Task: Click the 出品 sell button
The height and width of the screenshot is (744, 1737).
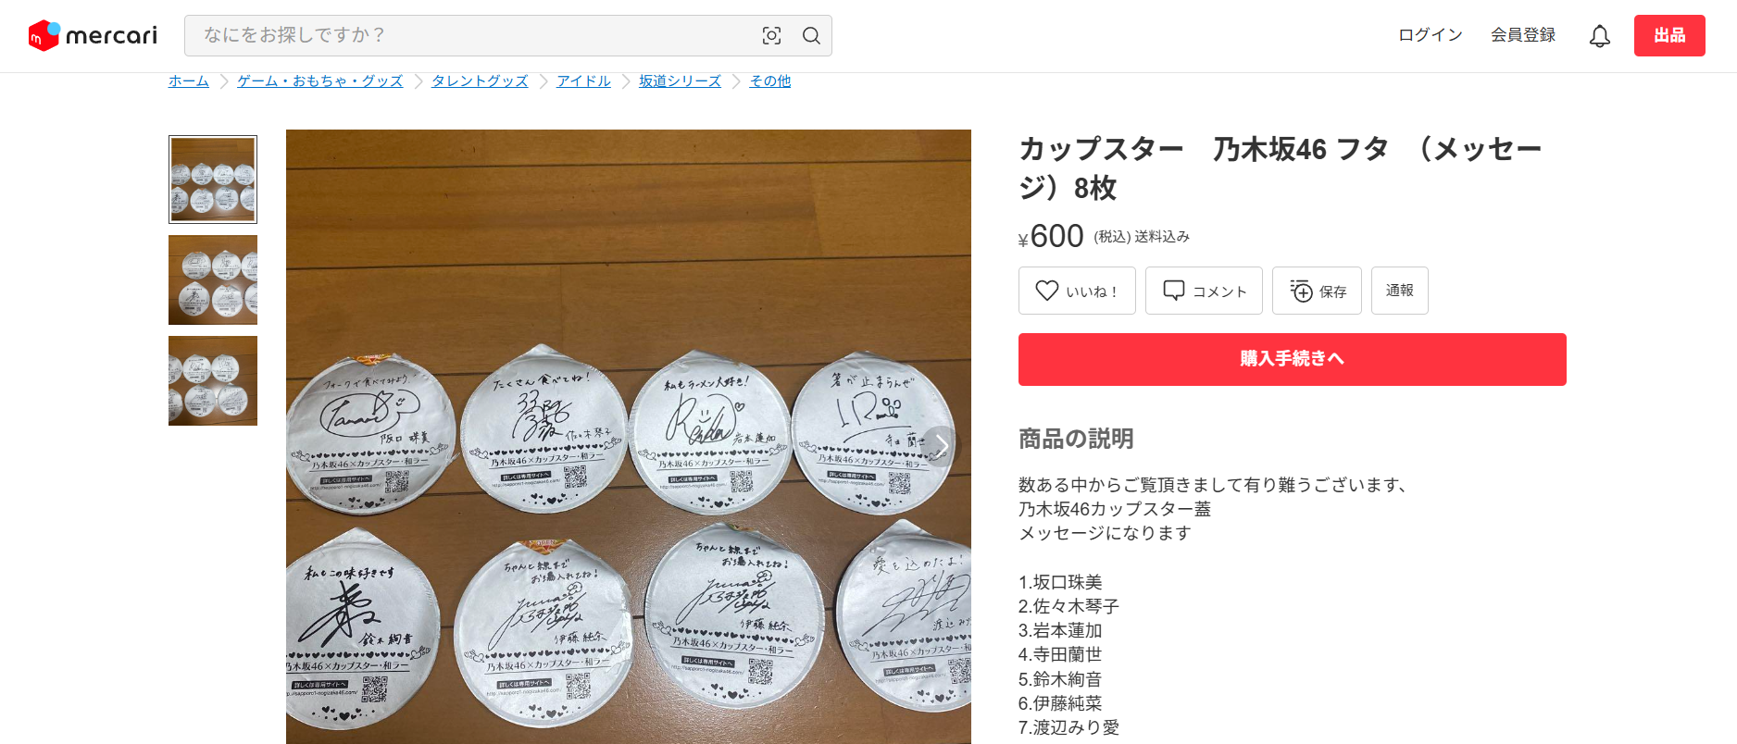Action: pos(1669,35)
